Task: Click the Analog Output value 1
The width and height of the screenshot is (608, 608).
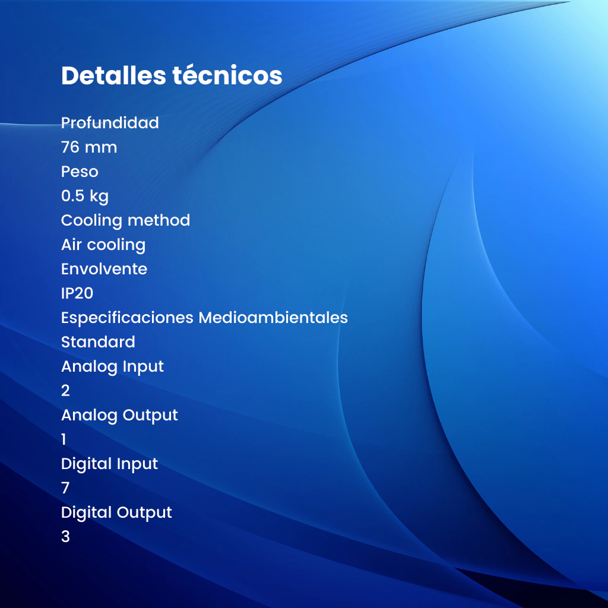Action: click(x=64, y=439)
